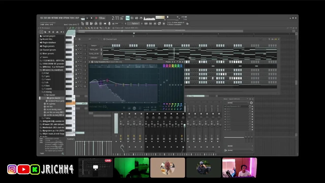Adjust the EQ band 3 gain slider handle

[170, 85]
